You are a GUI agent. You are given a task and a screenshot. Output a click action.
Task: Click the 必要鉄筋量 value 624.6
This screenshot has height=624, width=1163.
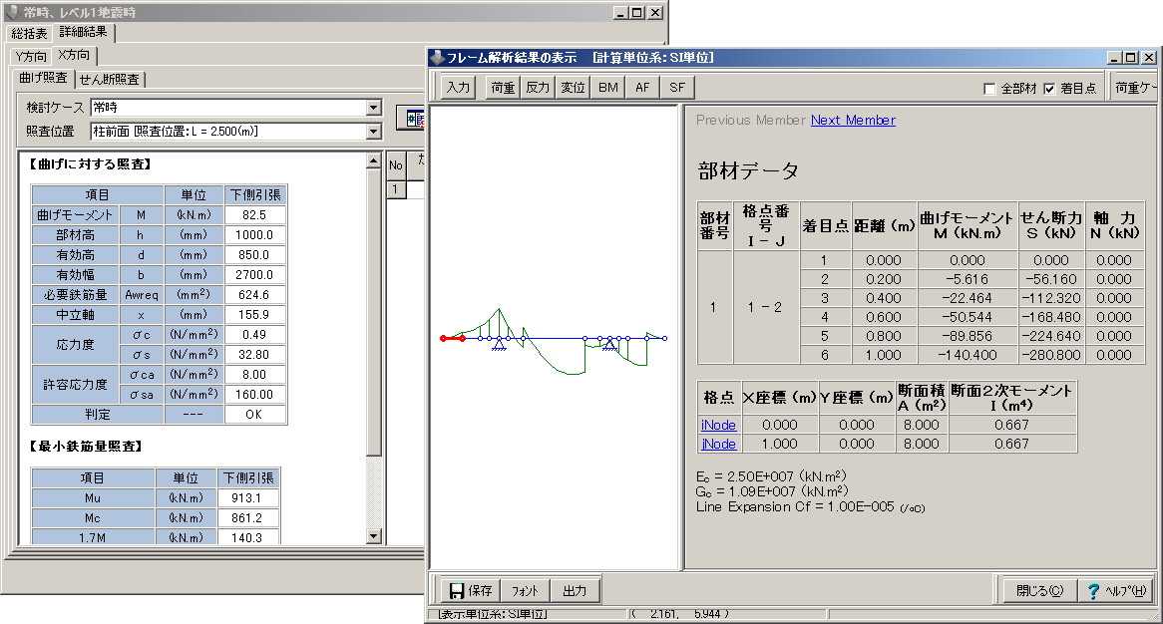tap(254, 295)
